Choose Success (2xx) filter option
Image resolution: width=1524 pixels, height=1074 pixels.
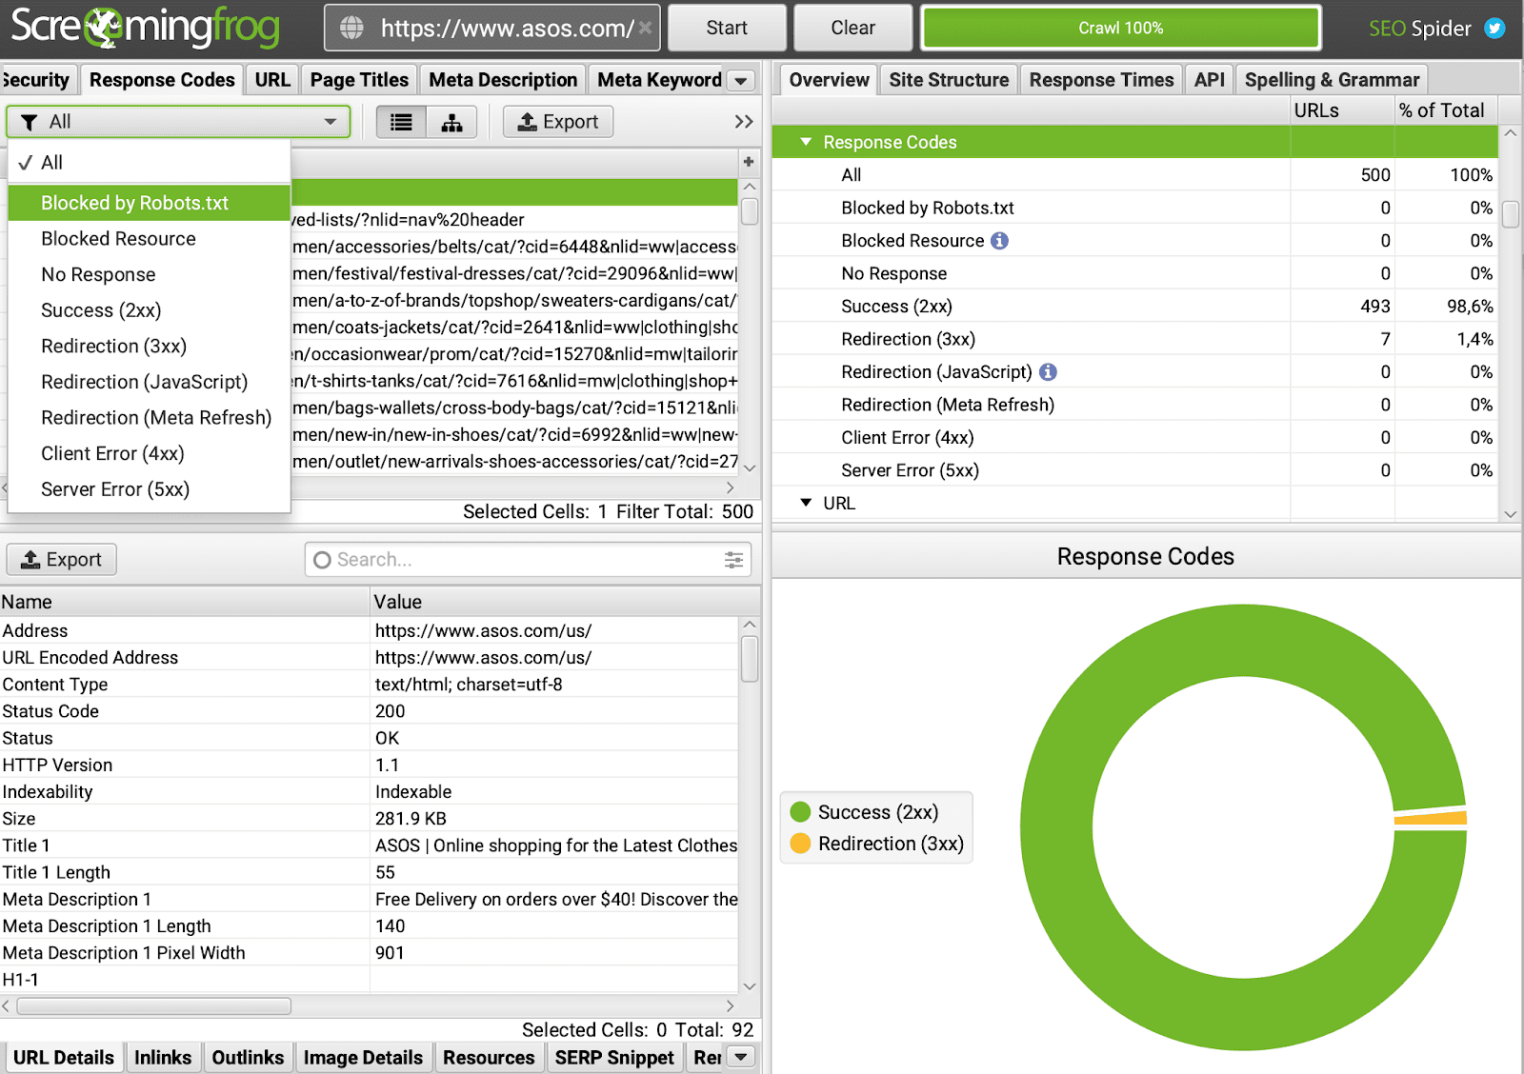(150, 310)
